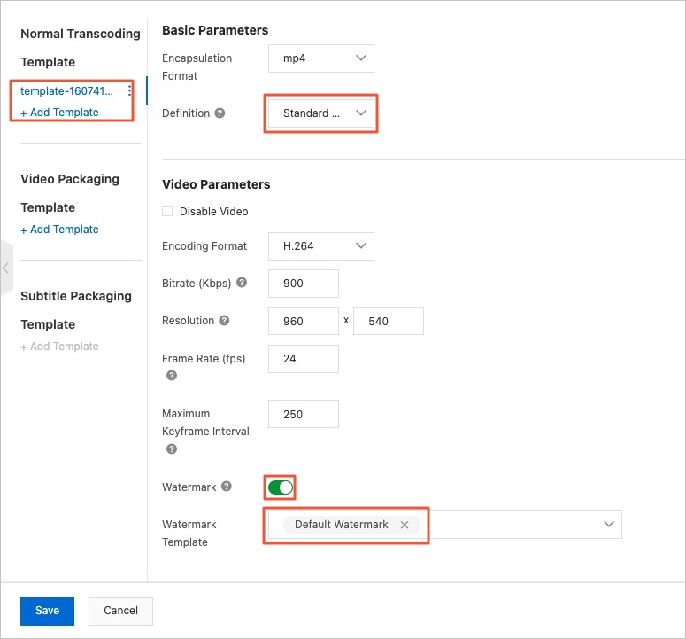
Task: Add a Video Packaging template
Action: click(59, 230)
